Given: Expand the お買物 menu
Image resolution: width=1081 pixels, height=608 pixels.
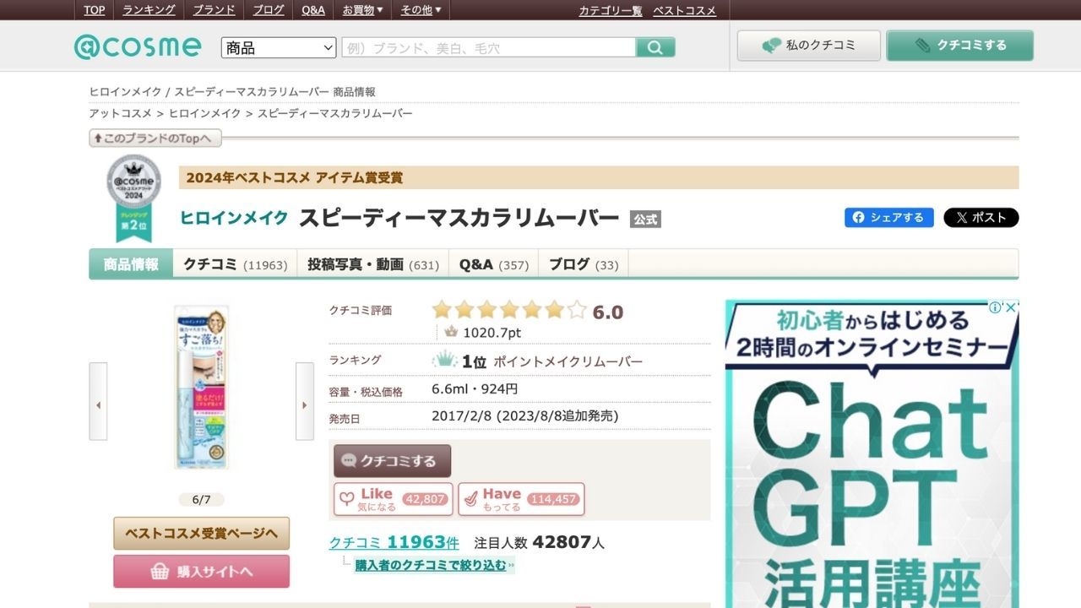Looking at the screenshot, I should (x=362, y=10).
